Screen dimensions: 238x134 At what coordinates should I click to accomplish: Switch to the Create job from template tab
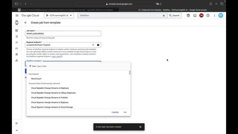[173, 10]
